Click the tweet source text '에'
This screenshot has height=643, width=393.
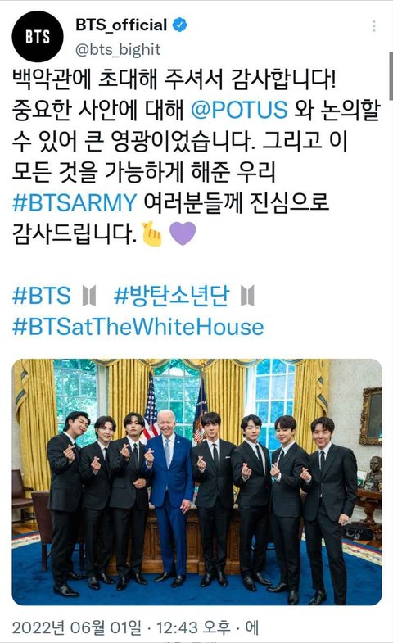[x=252, y=627]
